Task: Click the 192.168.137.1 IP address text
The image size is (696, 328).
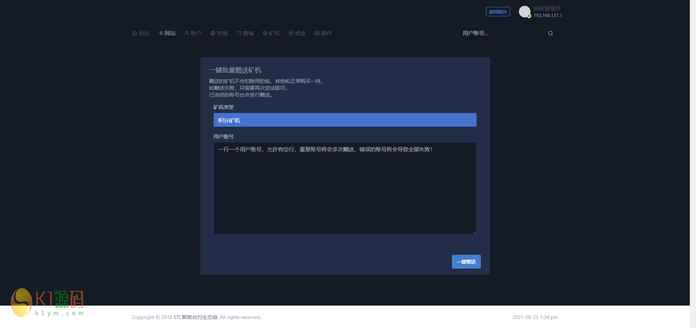Action: click(548, 16)
